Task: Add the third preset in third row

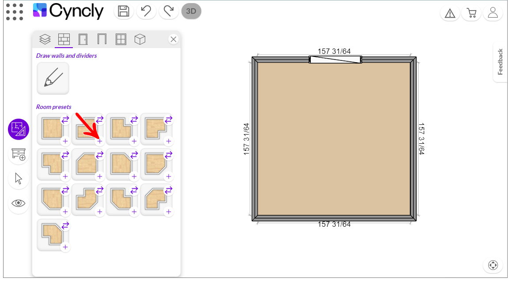Action: click(x=134, y=212)
